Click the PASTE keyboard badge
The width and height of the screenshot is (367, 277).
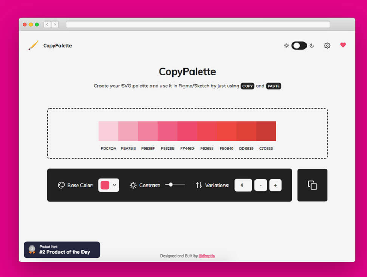coord(273,86)
